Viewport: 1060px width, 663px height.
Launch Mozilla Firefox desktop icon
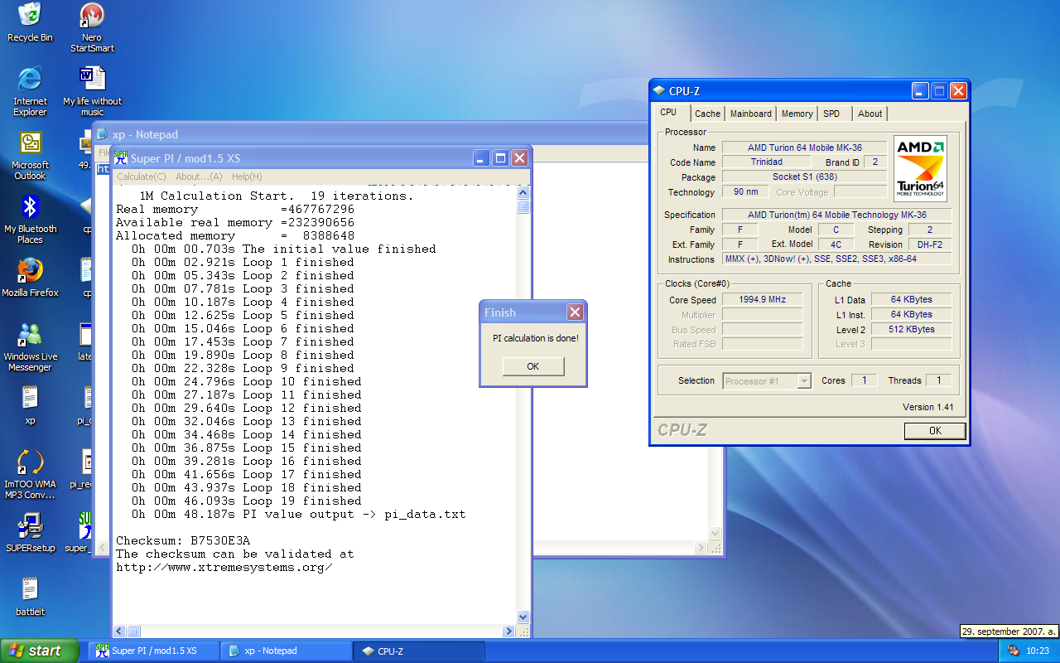tap(30, 278)
